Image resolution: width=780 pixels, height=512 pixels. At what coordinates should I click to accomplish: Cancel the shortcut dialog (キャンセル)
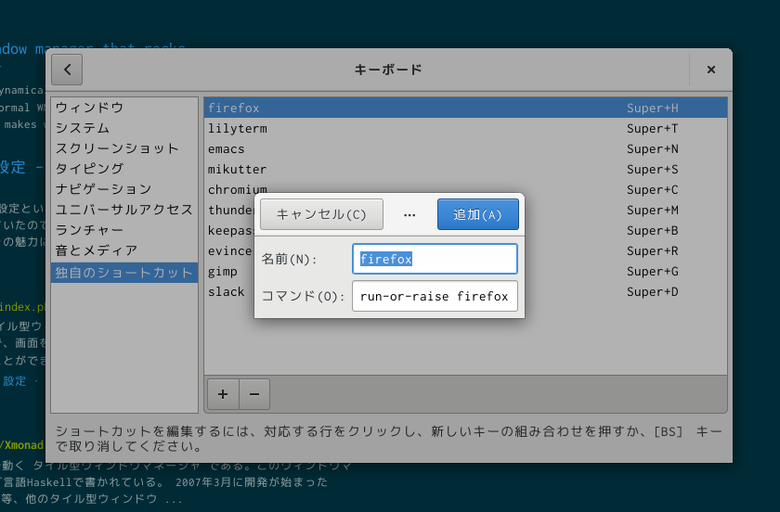click(321, 214)
